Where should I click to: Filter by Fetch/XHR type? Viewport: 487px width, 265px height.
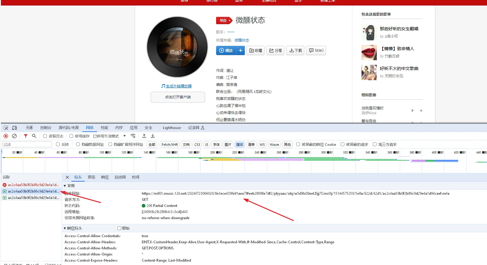tap(170, 145)
